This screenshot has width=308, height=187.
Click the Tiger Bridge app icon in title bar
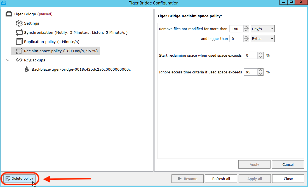pyautogui.click(x=3, y=3)
